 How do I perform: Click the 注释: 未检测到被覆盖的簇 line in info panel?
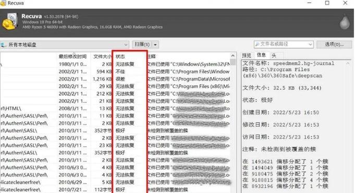point(279,149)
